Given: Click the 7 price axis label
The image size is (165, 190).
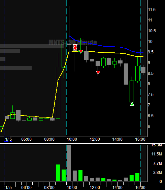Looking at the screenshot, I should (x=149, y=105).
